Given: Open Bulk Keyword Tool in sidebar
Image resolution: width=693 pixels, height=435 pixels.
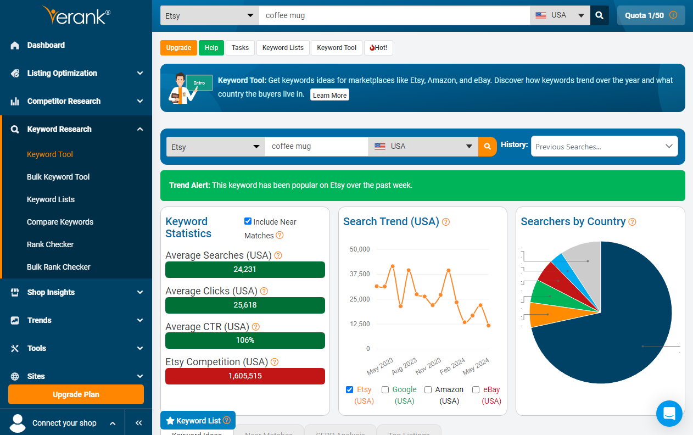Looking at the screenshot, I should [x=58, y=177].
